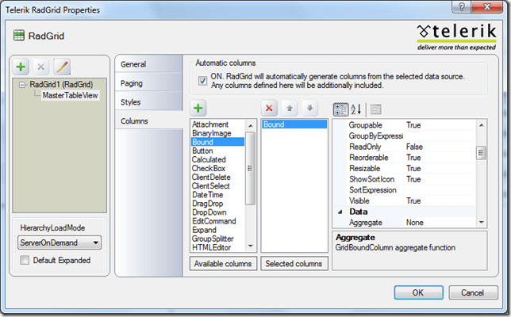Select DropDown in available columns

point(217,212)
